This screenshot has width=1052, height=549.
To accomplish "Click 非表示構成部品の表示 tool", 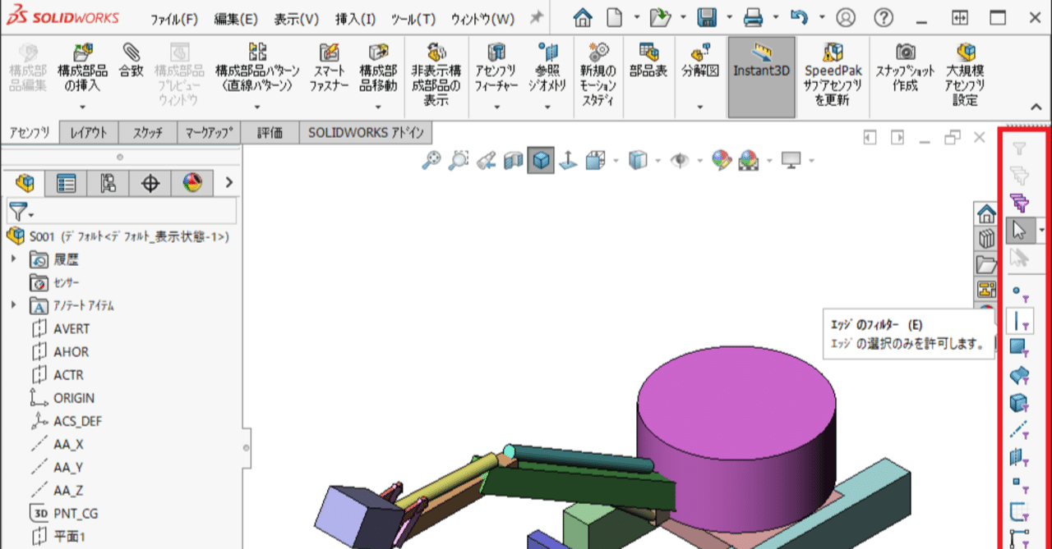I will (437, 75).
